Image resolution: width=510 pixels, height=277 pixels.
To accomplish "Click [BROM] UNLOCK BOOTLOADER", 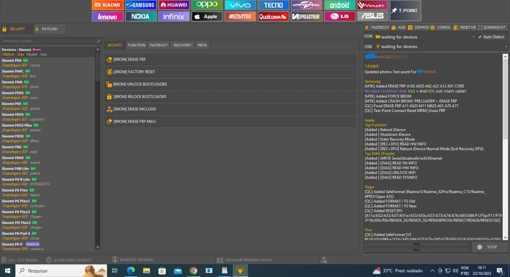I will 230,84.
